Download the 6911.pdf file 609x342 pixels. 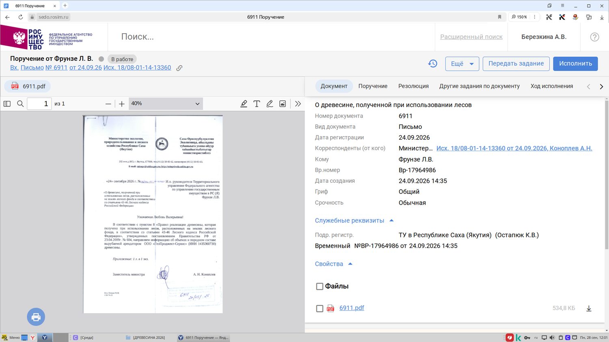pyautogui.click(x=589, y=308)
